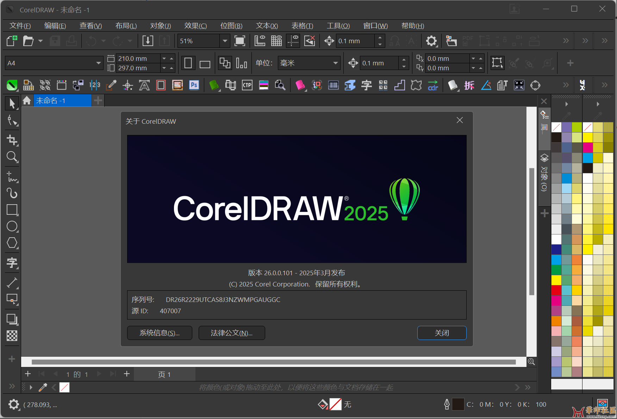Toggle show guidelines button

point(293,41)
